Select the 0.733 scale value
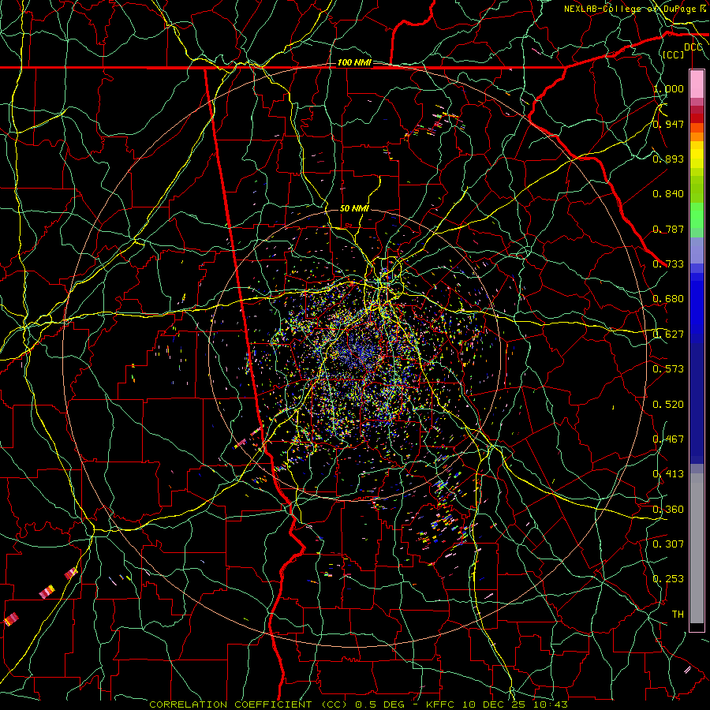Viewport: 710px width, 710px height. [668, 264]
